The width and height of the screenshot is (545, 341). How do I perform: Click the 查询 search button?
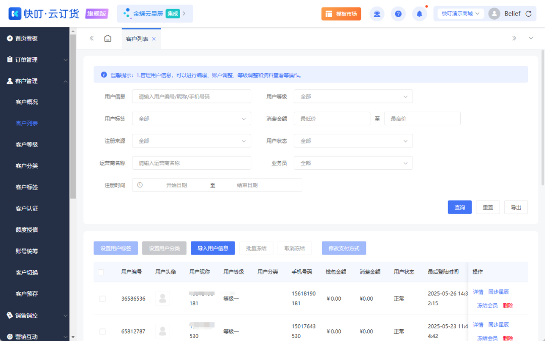click(459, 207)
